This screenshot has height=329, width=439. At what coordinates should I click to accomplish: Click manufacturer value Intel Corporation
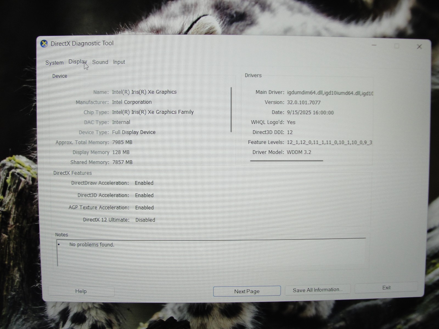132,102
